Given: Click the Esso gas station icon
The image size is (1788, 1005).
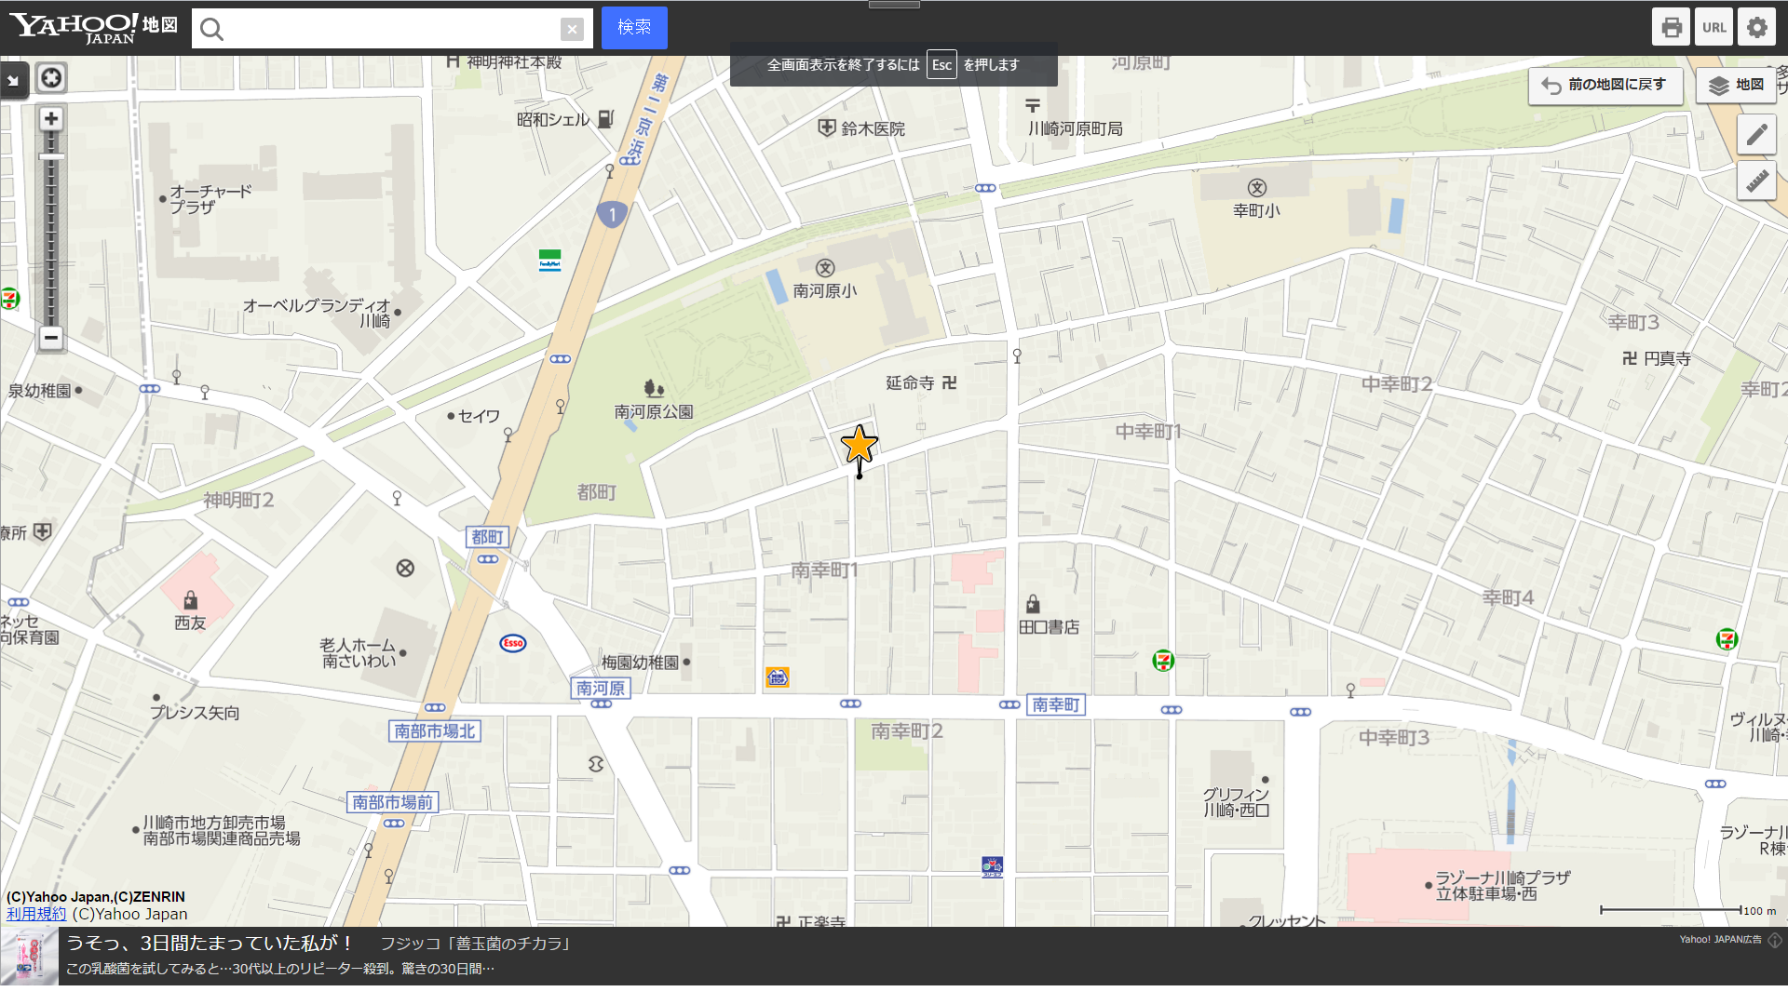Looking at the screenshot, I should (x=513, y=643).
